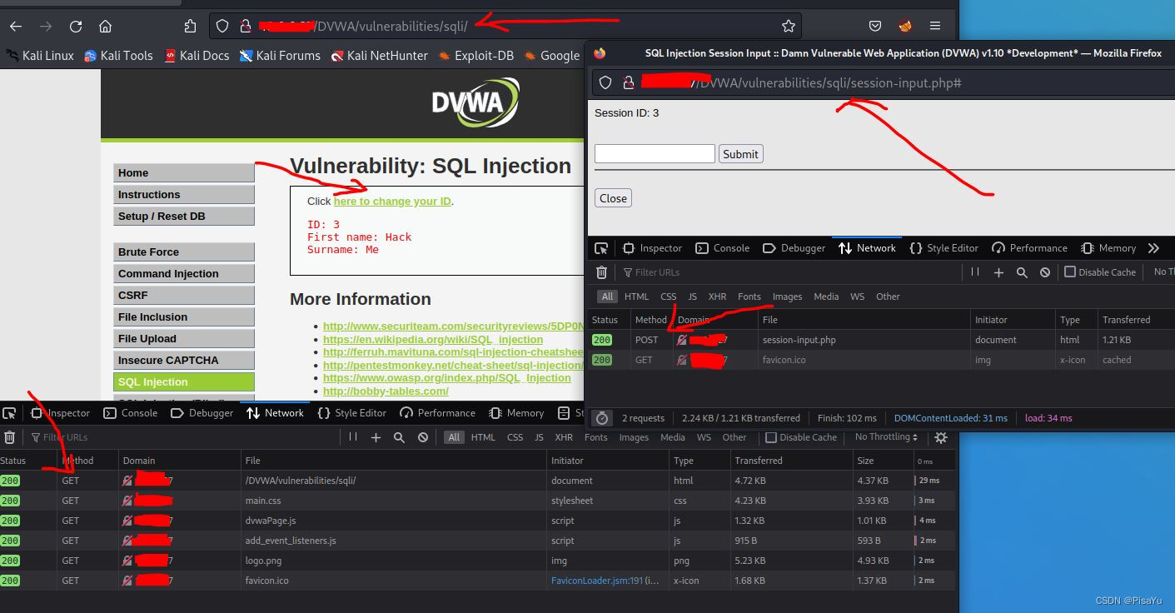Open request blocking in popup devtools

(x=1045, y=272)
